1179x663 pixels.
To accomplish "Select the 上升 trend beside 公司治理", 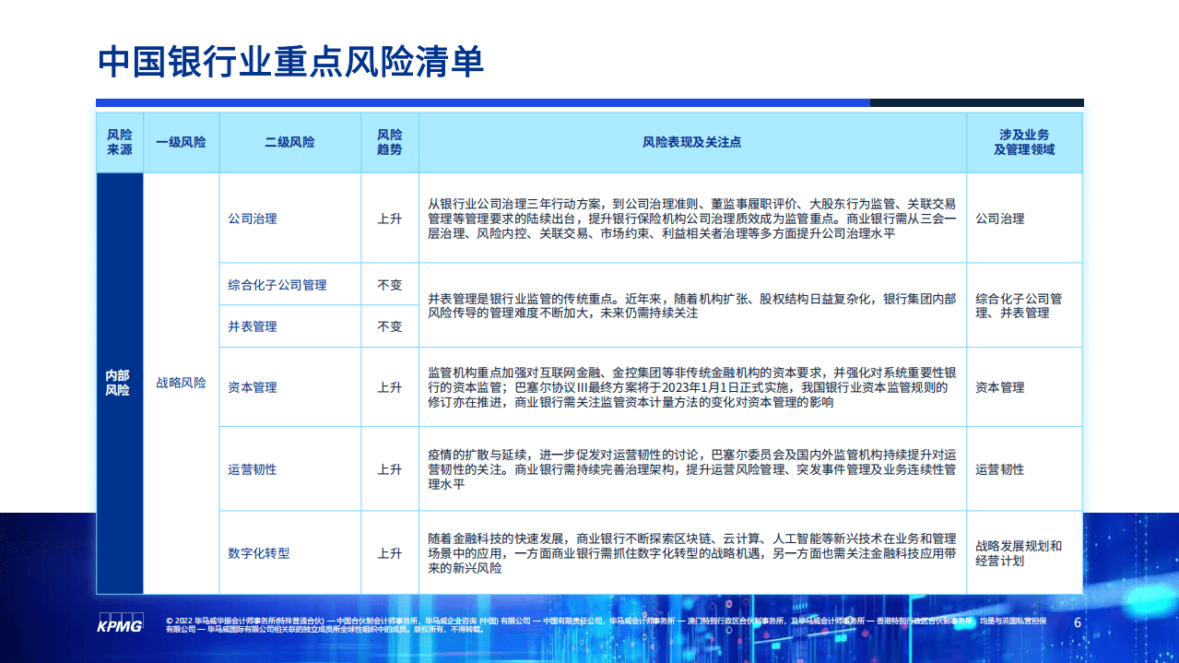I will coord(389,220).
